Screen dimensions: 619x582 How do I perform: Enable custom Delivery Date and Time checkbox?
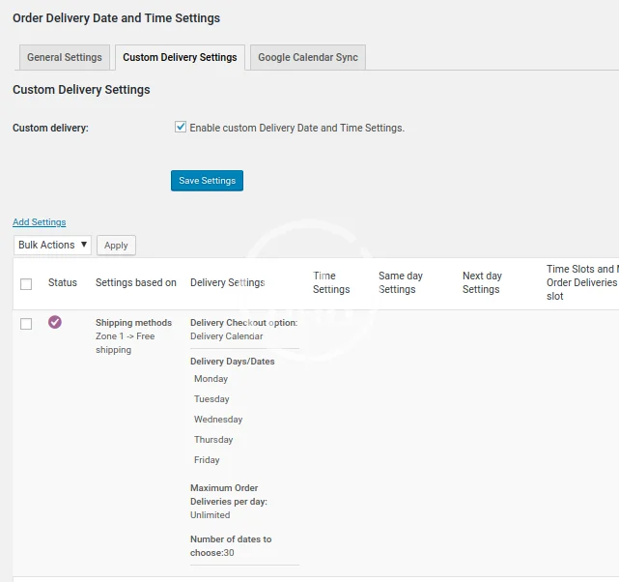181,127
